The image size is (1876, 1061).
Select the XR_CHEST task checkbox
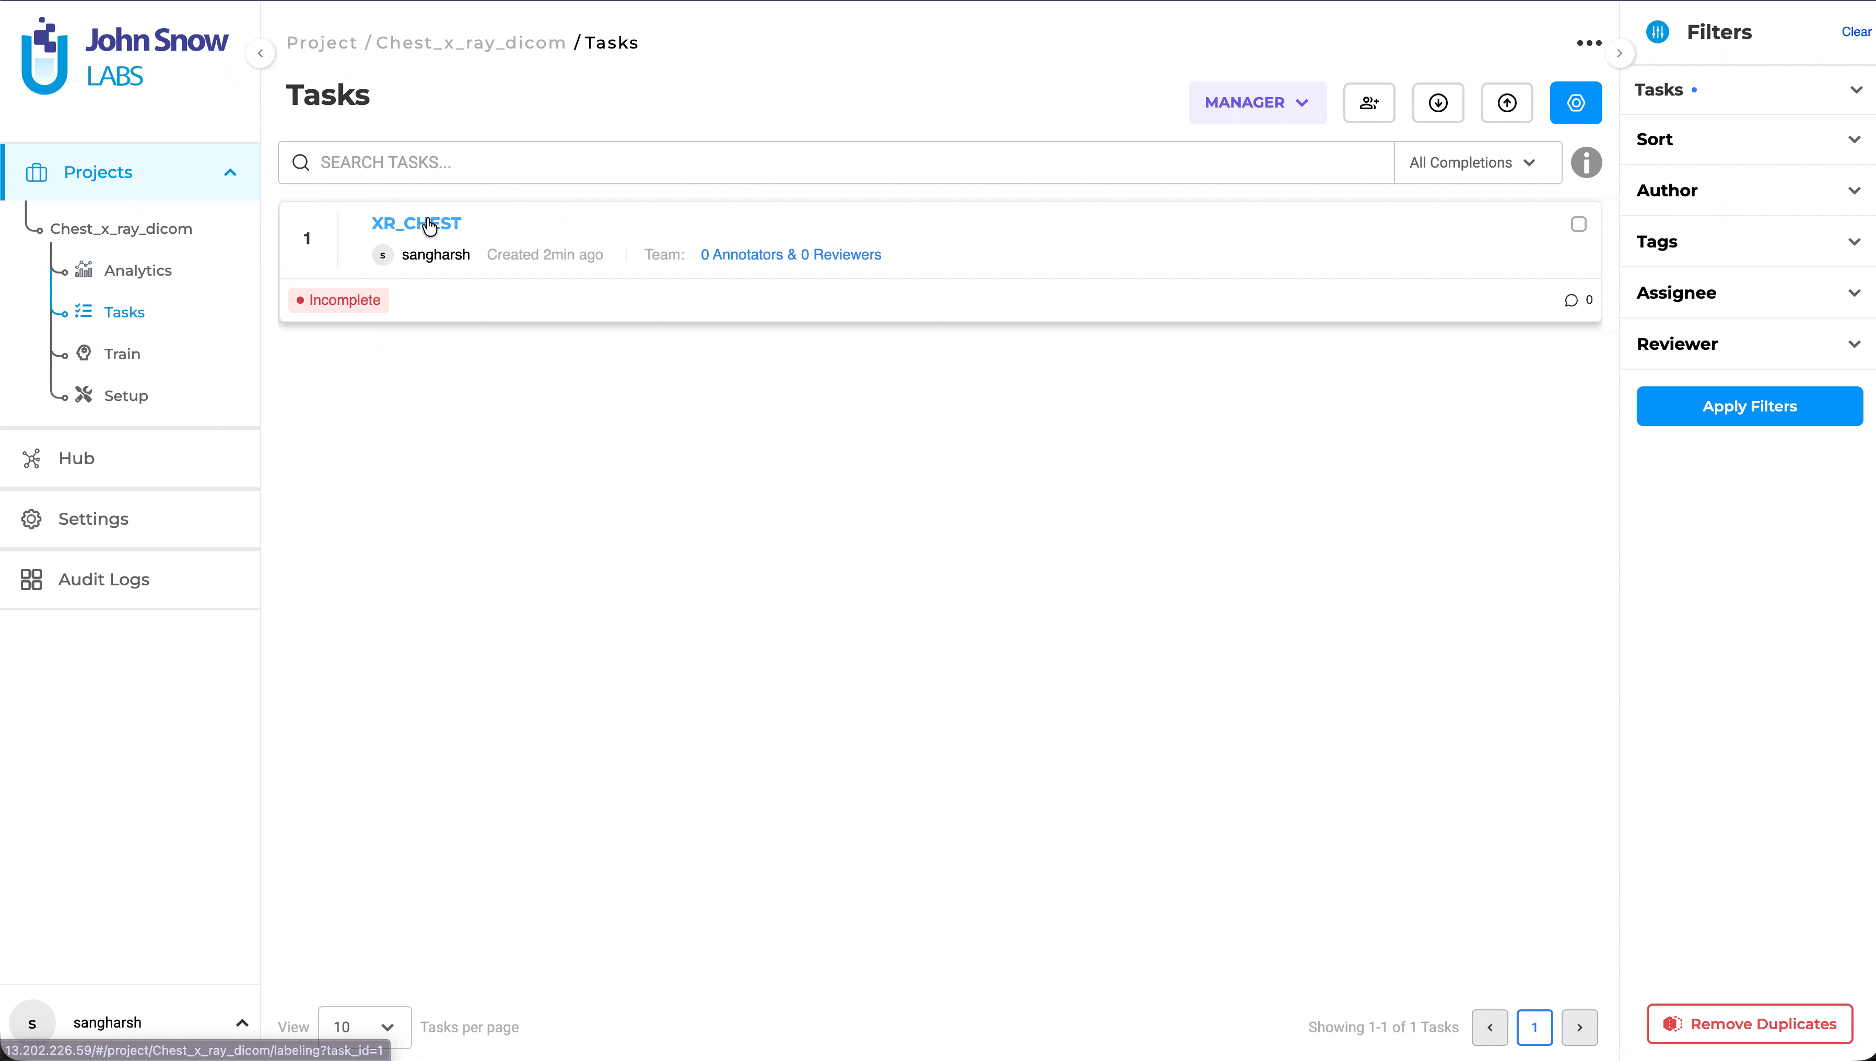tap(1579, 225)
